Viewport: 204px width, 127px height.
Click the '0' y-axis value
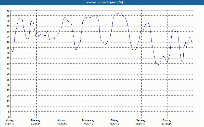click(9, 117)
